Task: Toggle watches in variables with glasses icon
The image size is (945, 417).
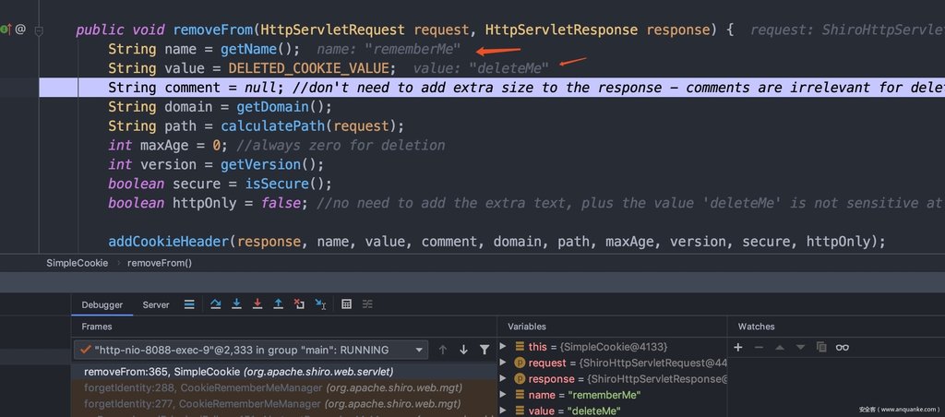Action: 842,347
